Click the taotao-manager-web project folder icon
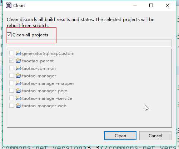Image resolution: width=179 pixels, height=149 pixels. pyautogui.click(x=19, y=106)
